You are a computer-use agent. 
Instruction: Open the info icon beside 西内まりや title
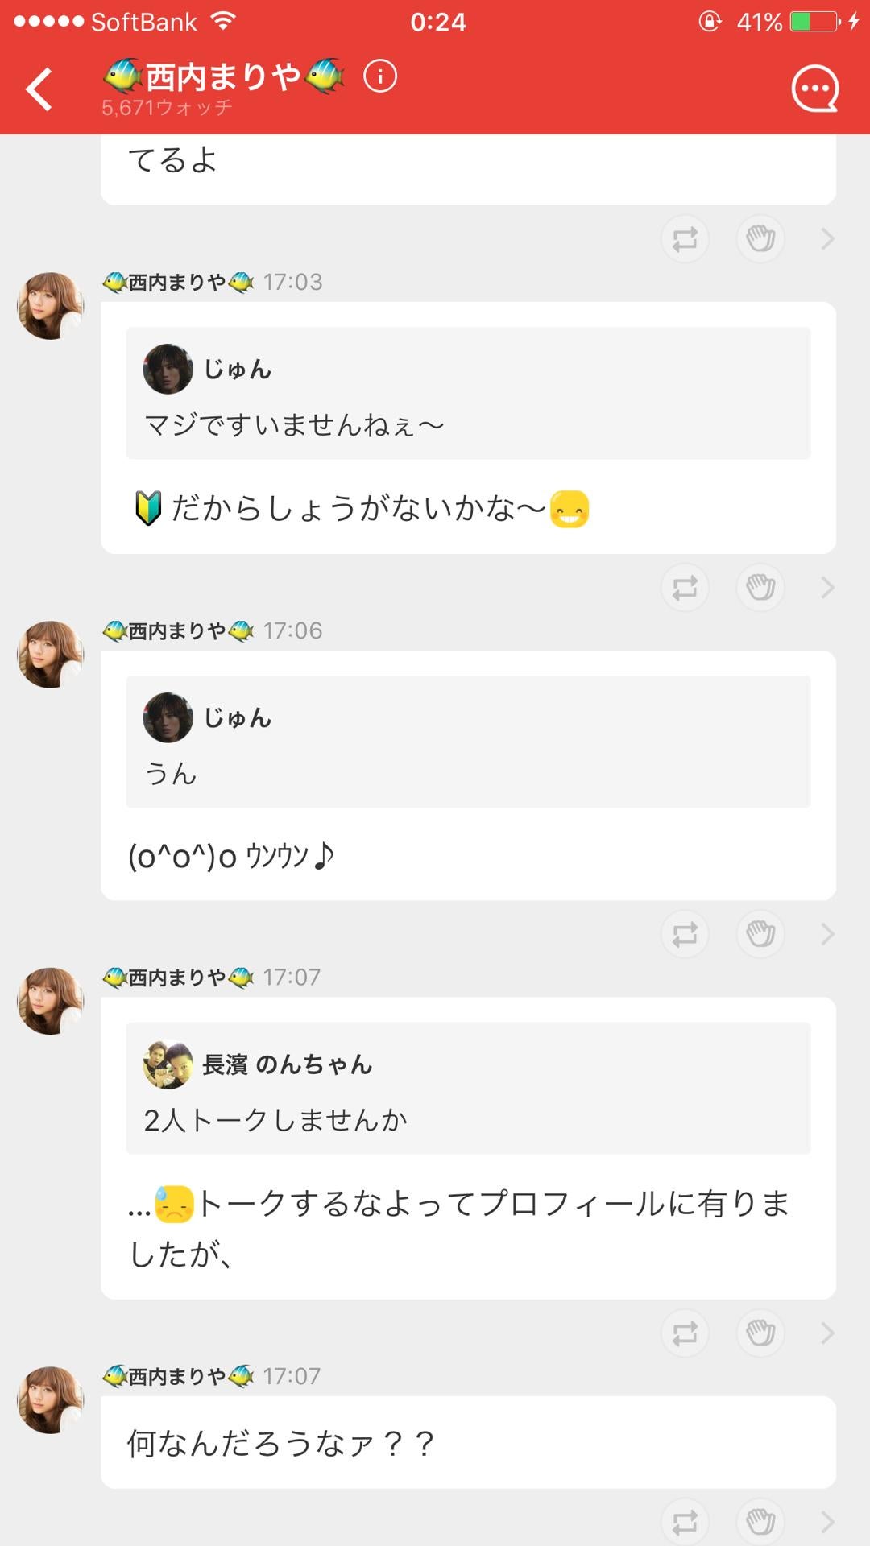[x=380, y=76]
